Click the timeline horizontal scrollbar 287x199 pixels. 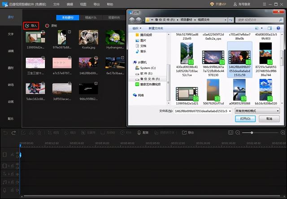click(151, 196)
